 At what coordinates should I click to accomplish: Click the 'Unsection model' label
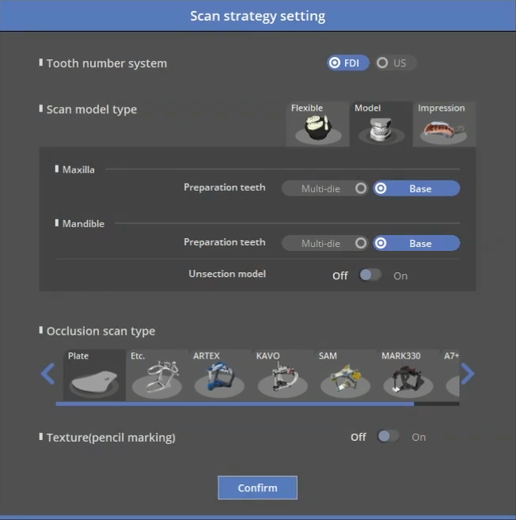coord(227,274)
